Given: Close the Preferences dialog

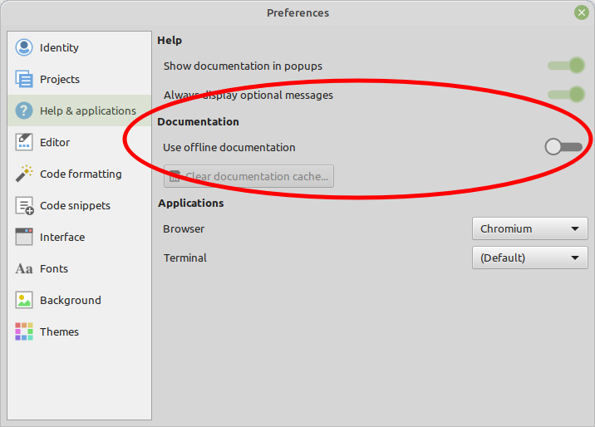Looking at the screenshot, I should (x=582, y=12).
